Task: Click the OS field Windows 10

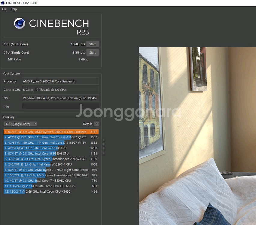Action: point(60,98)
